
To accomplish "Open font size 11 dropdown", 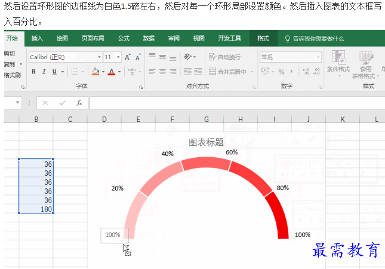I will tap(118, 57).
